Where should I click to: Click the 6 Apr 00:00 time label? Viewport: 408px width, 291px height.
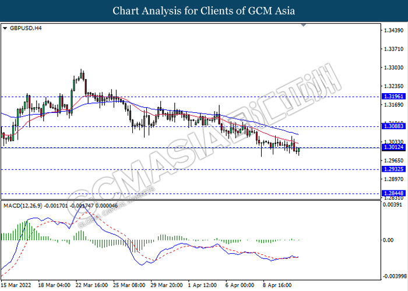pos(240,285)
